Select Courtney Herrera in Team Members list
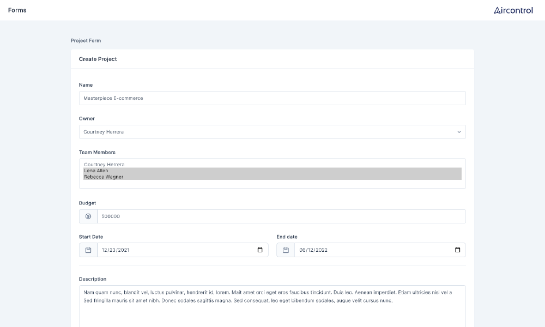 pos(105,165)
